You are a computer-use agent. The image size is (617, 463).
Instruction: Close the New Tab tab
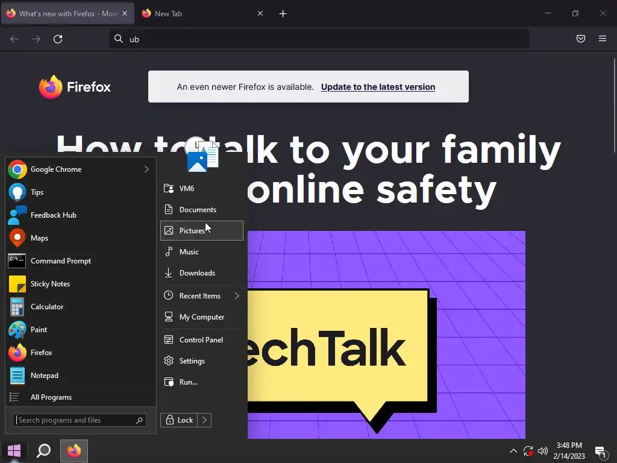pos(260,13)
